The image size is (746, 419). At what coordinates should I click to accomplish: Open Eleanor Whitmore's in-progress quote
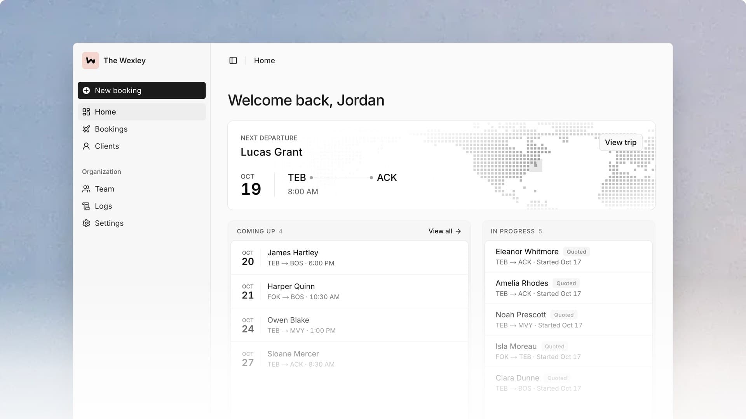(x=568, y=256)
